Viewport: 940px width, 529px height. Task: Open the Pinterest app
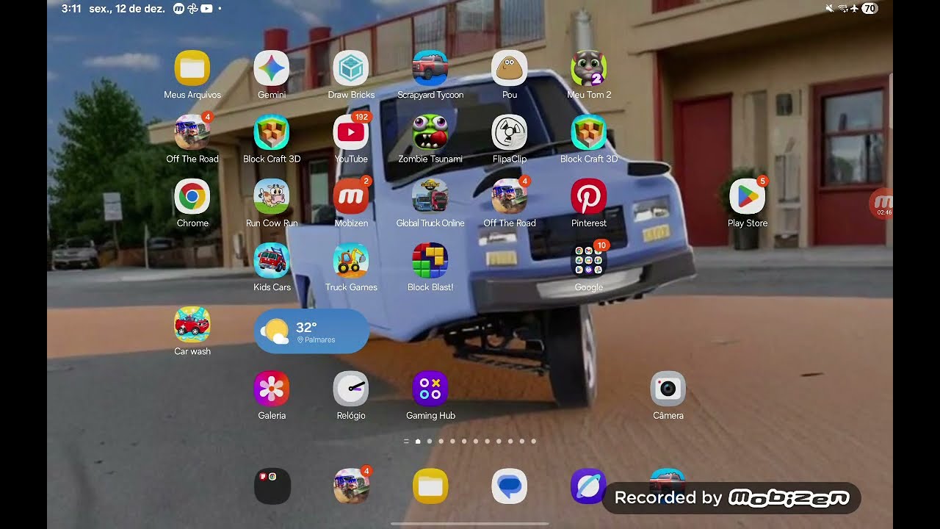589,196
